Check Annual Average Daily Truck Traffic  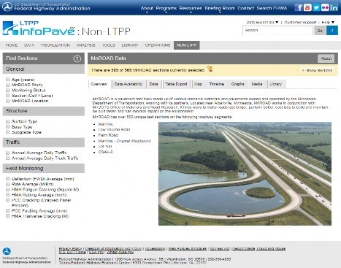pyautogui.click(x=8, y=158)
